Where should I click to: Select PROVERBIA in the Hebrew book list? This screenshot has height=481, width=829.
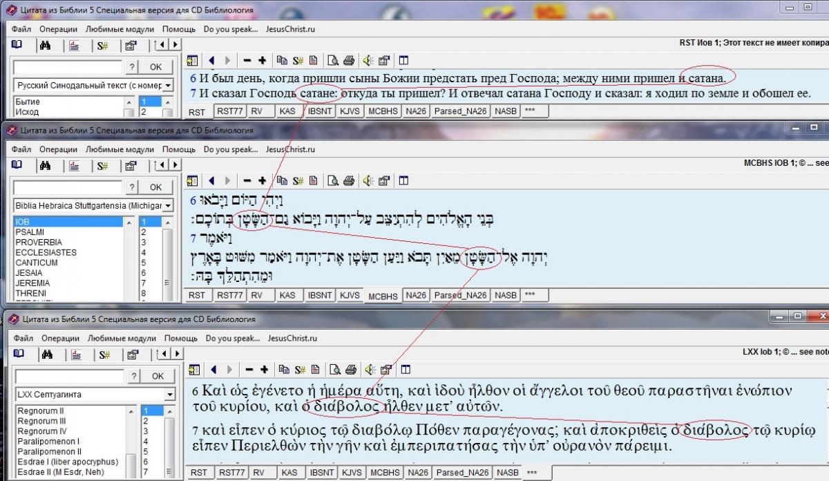tap(38, 243)
